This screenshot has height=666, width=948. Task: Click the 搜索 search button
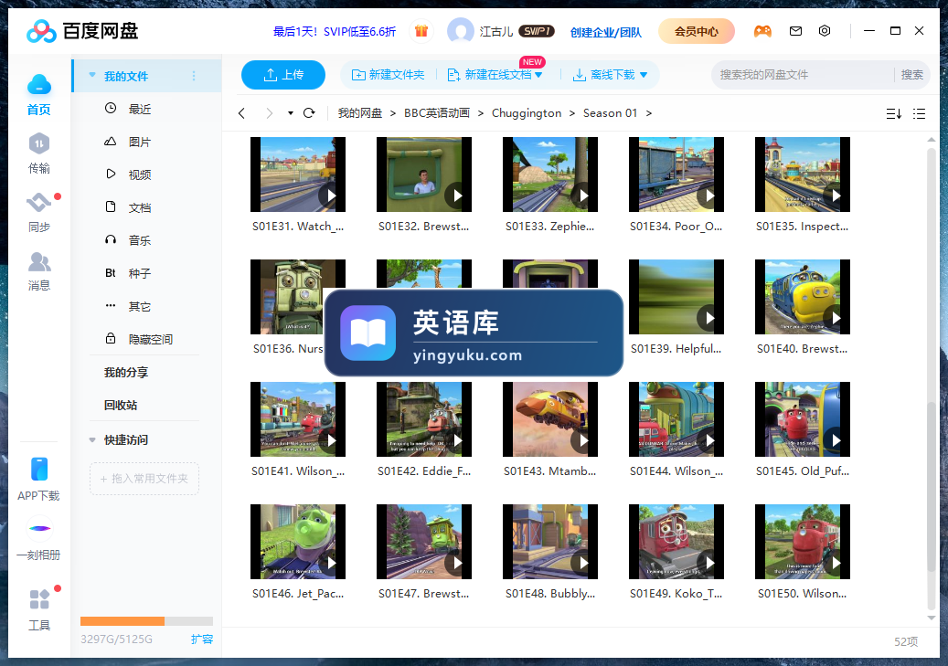coord(911,75)
